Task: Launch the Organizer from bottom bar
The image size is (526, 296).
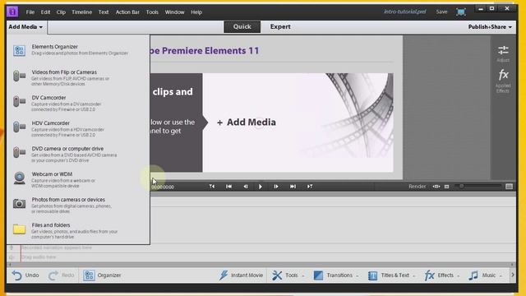Action: [102, 275]
